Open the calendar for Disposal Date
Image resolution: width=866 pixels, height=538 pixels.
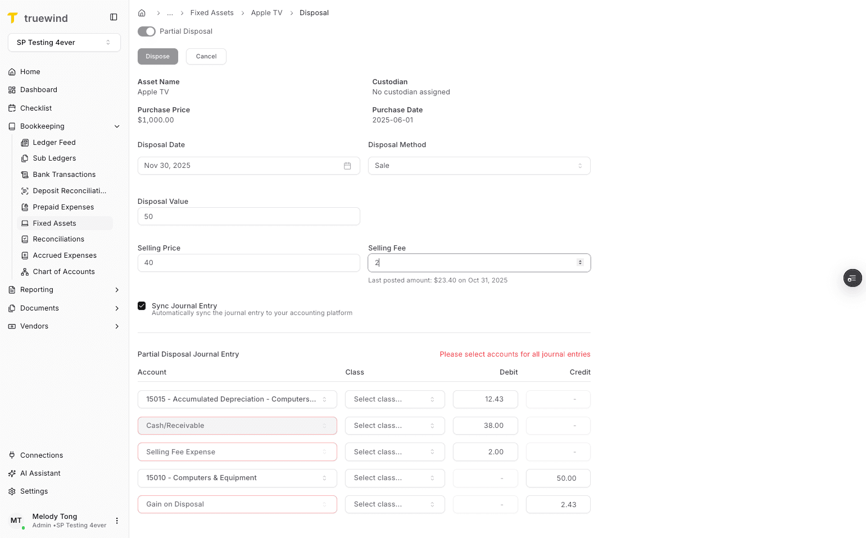pos(348,165)
